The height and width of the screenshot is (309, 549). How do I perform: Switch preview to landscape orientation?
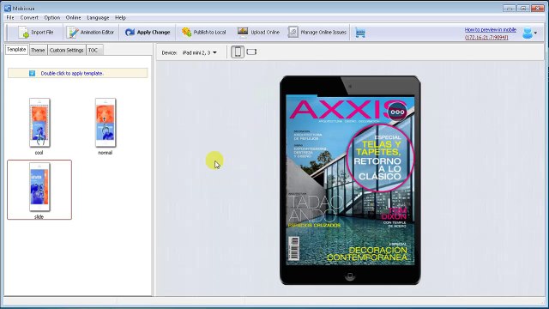[x=251, y=51]
